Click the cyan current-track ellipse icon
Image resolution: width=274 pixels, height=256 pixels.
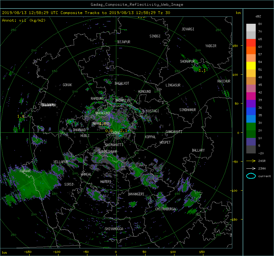tap(251, 176)
